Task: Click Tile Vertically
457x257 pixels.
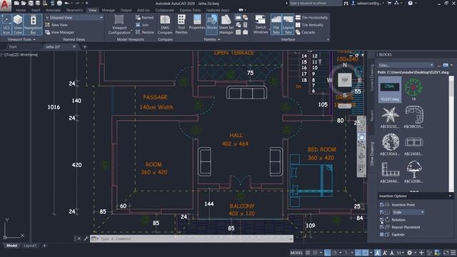Action: 309,25
